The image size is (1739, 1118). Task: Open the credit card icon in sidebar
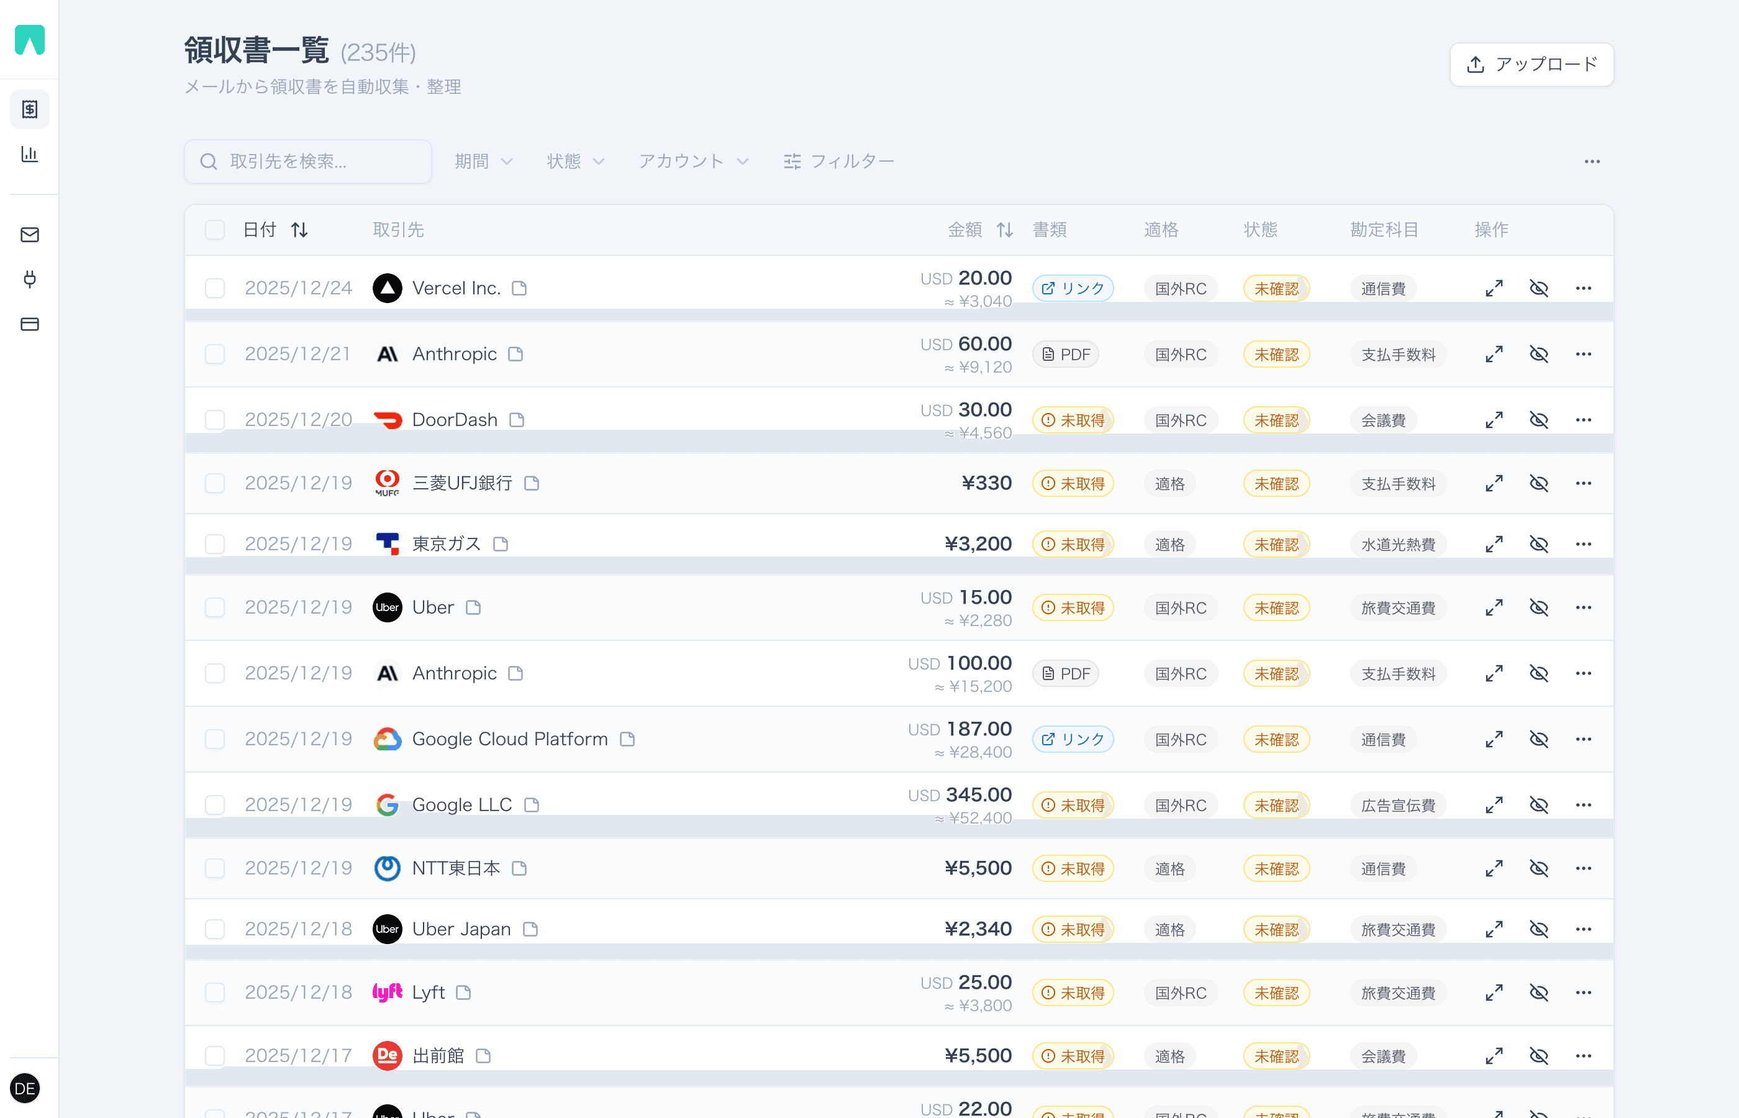coord(30,324)
